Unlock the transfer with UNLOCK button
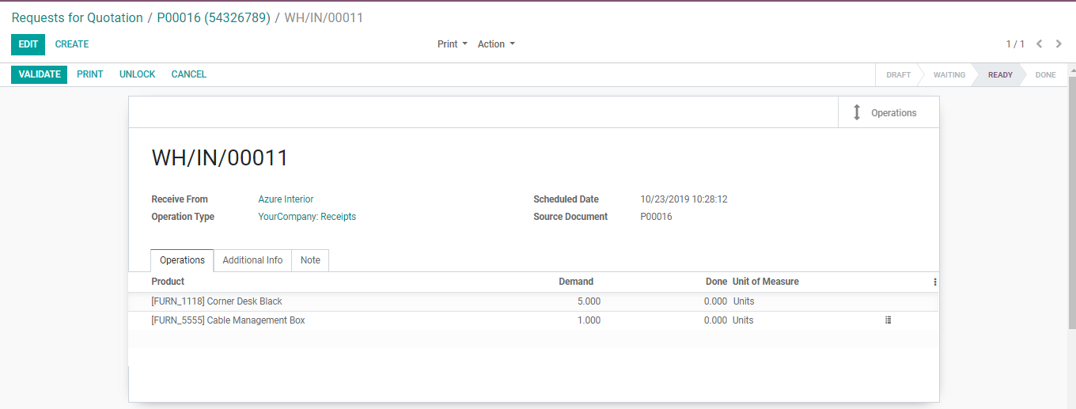Viewport: 1076px width, 409px height. 138,74
